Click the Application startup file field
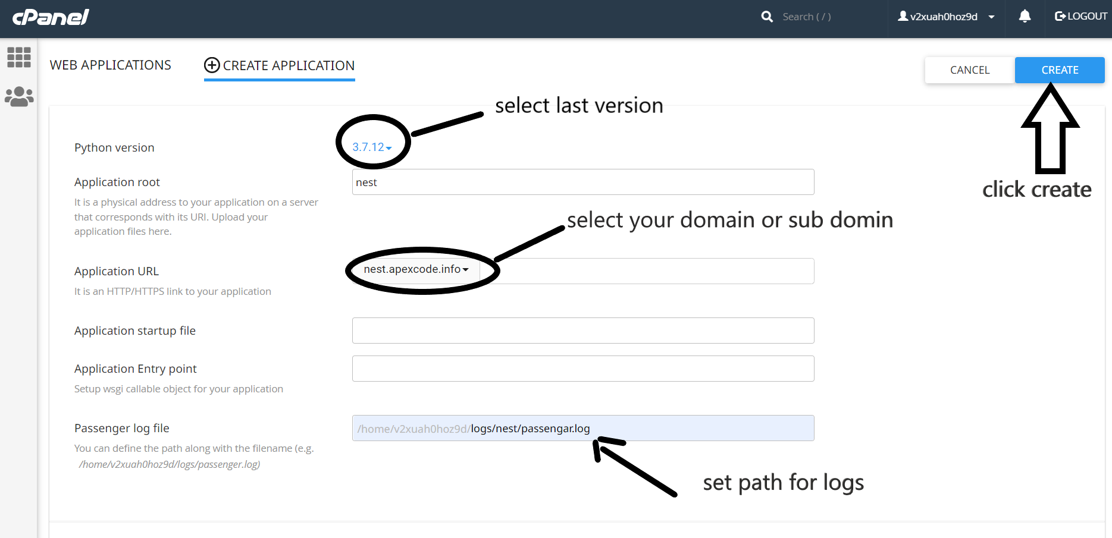 (x=582, y=331)
